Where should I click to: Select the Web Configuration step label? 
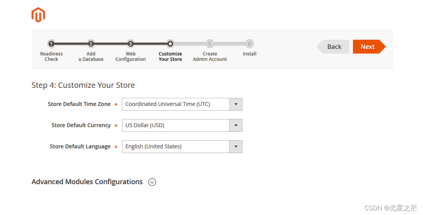[x=130, y=57]
